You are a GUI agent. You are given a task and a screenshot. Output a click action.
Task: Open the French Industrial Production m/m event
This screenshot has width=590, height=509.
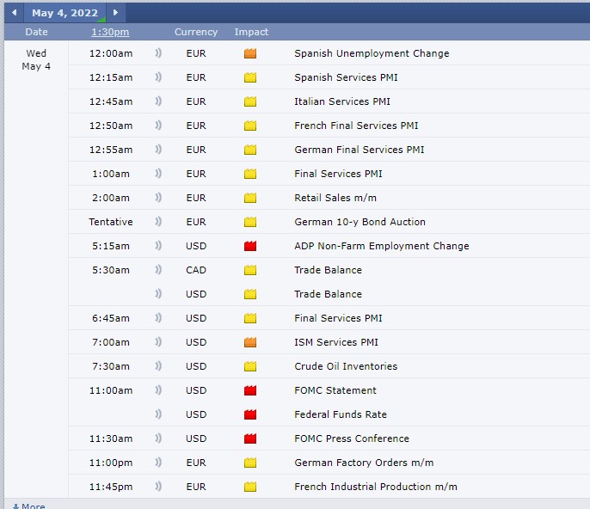coord(375,487)
